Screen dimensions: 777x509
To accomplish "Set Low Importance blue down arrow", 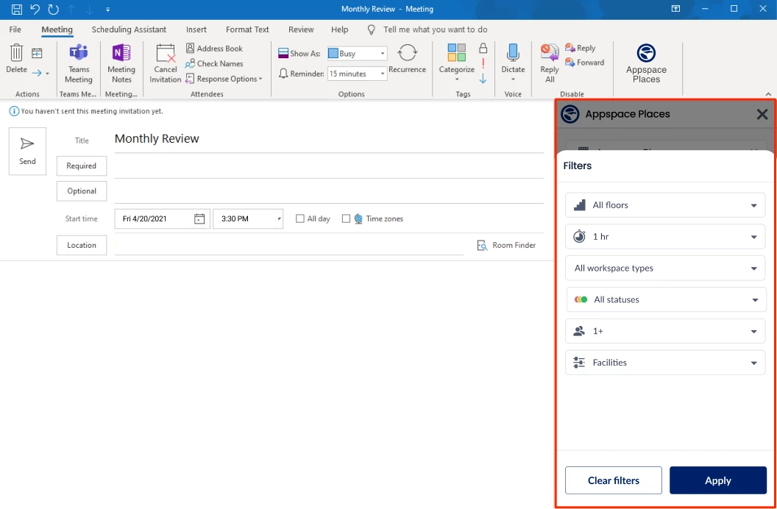I will [x=483, y=78].
